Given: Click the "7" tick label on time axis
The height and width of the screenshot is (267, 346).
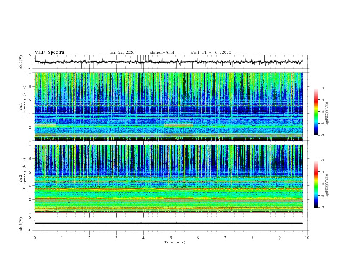Looking at the screenshot, I should point(225,238).
